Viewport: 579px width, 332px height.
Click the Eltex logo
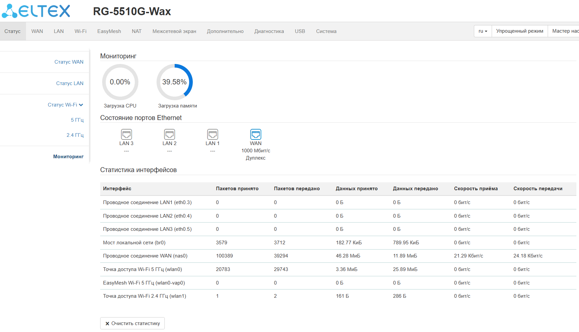[x=36, y=11]
